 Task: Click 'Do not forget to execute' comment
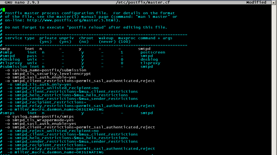(x=35, y=27)
